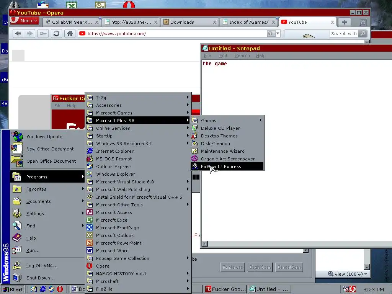Click Begin Scan button

coord(260,267)
